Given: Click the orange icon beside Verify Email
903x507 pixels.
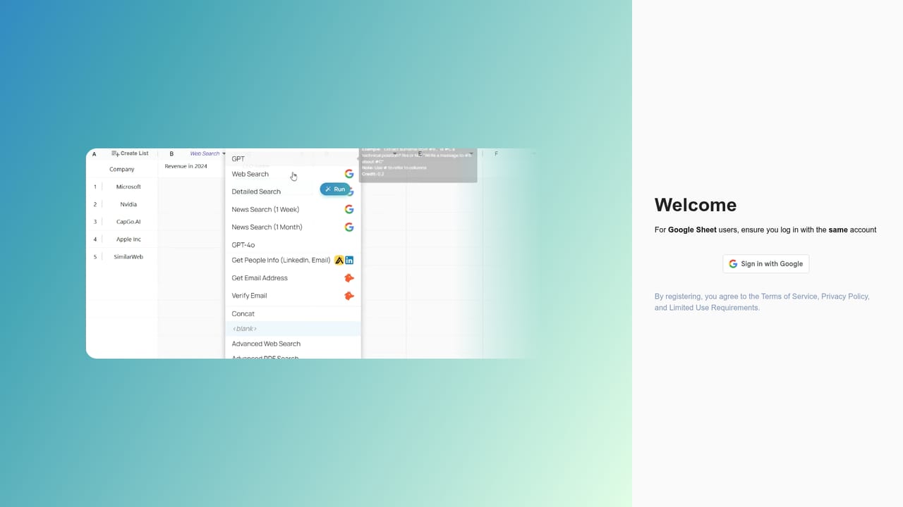Looking at the screenshot, I should pyautogui.click(x=349, y=296).
